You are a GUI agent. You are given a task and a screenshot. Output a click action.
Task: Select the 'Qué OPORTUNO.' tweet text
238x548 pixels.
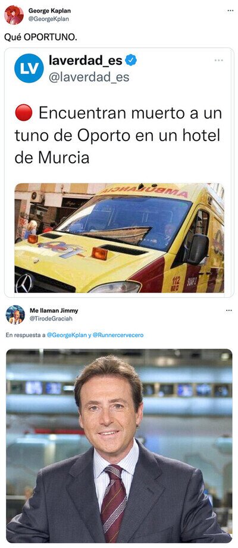tap(40, 38)
